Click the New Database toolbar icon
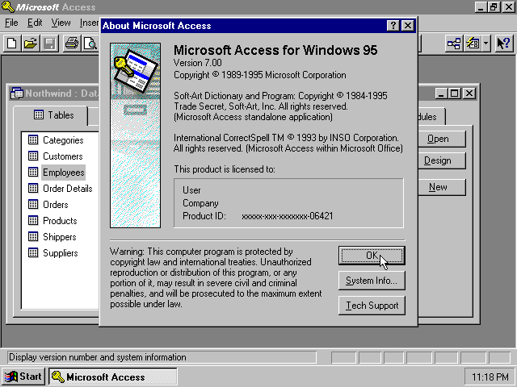517x387 pixels. coord(12,44)
